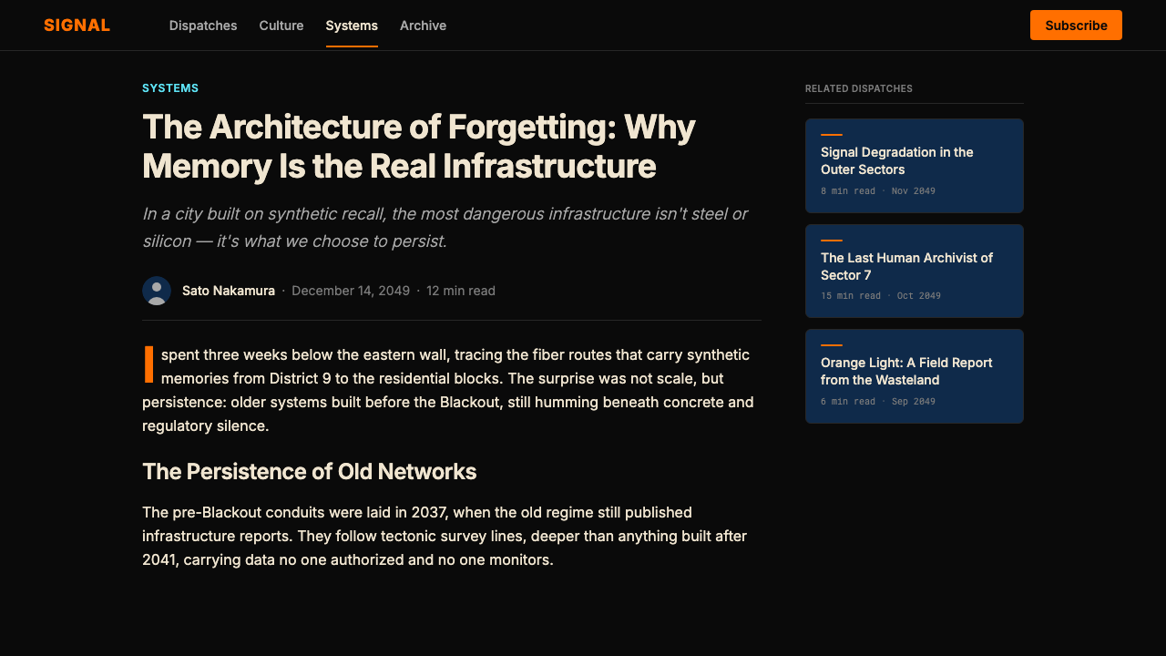
Task: Click the December 14, 2049 publish date
Action: pyautogui.click(x=351, y=291)
